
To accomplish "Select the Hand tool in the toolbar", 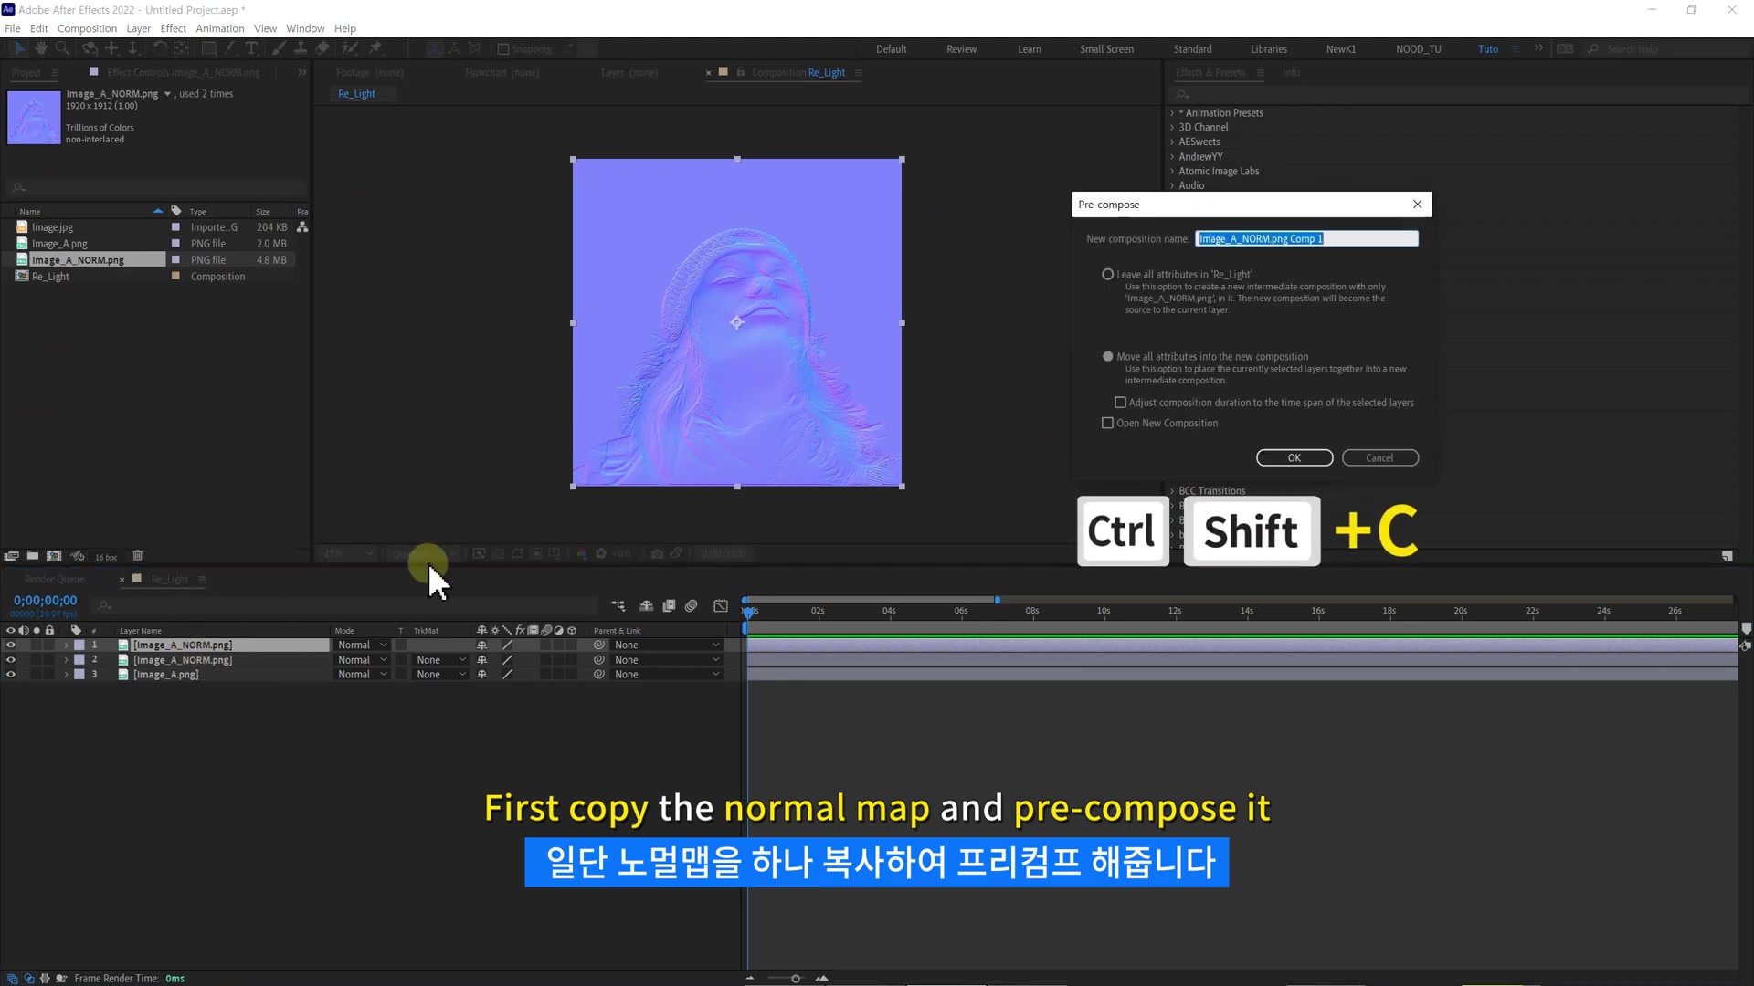I will coord(40,48).
